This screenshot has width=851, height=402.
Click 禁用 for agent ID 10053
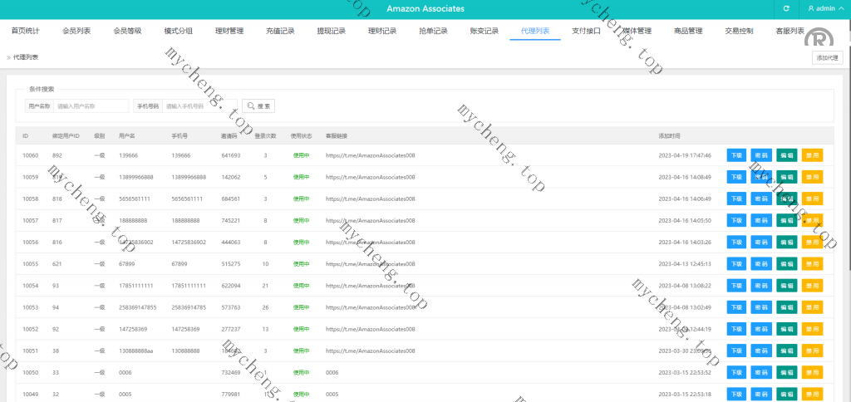812,307
